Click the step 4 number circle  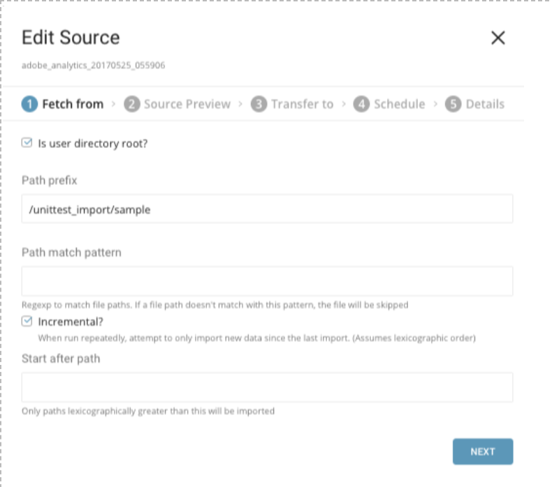coord(361,104)
